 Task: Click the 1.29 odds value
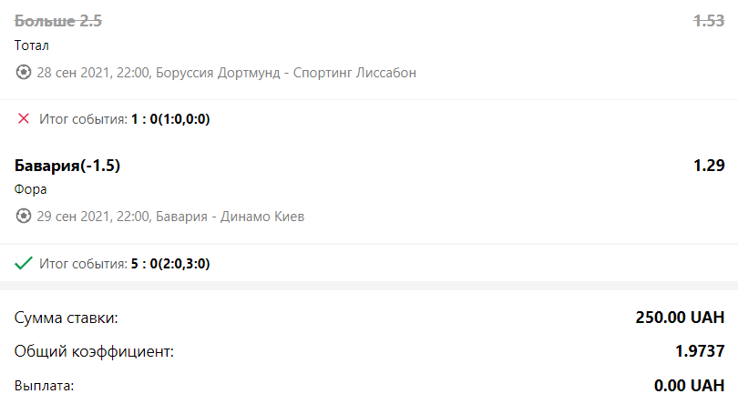[709, 166]
